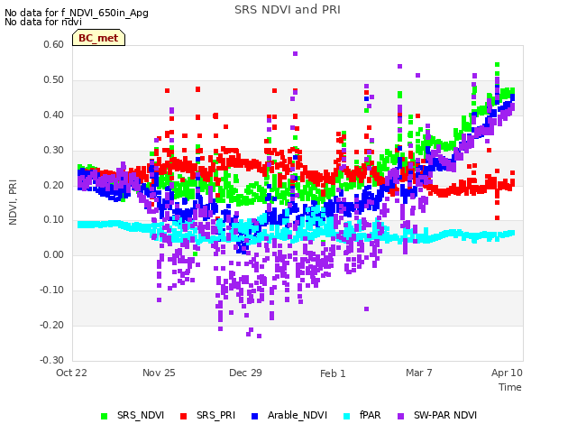Click the -0.20 y-axis tick label
Image resolution: width=577 pixels, height=433 pixels.
(52, 325)
